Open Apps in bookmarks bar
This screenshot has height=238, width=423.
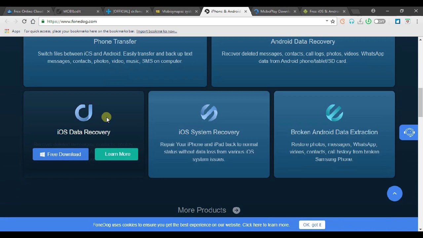13,31
